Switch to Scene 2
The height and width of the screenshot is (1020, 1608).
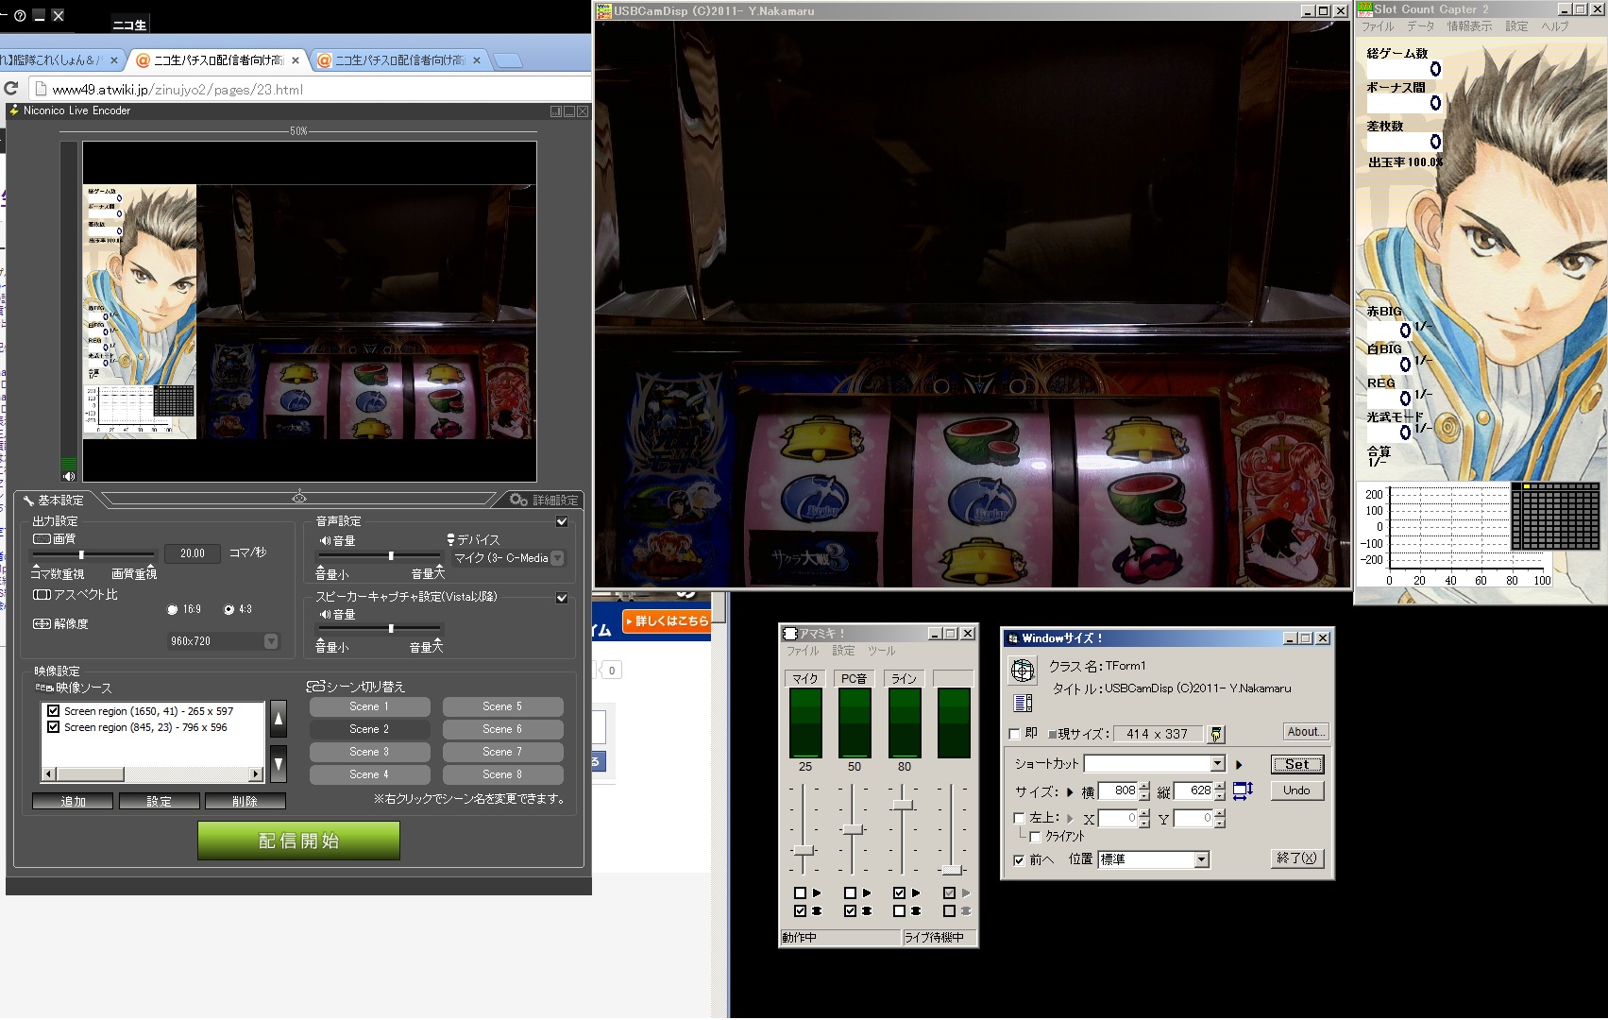(369, 729)
